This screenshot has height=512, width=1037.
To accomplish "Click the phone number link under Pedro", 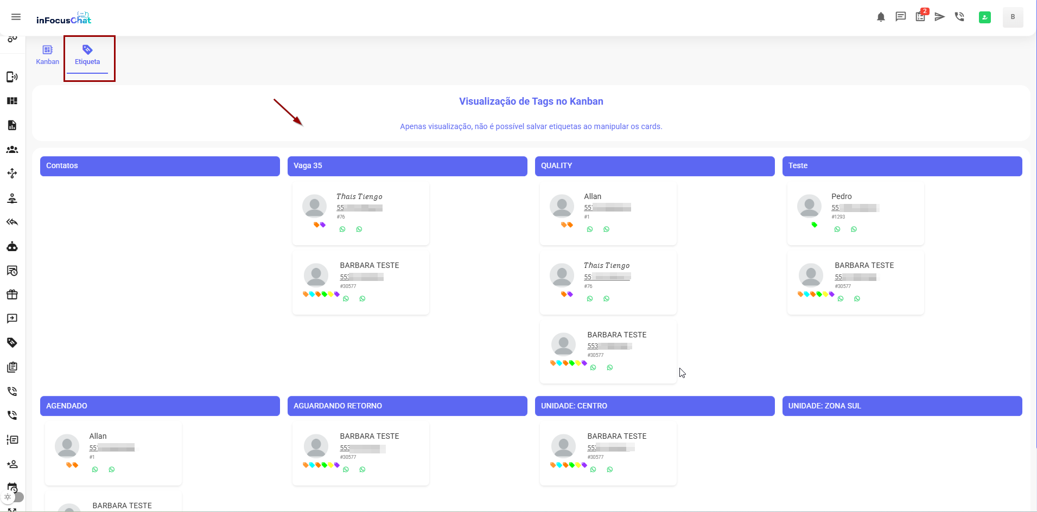I will pos(854,208).
